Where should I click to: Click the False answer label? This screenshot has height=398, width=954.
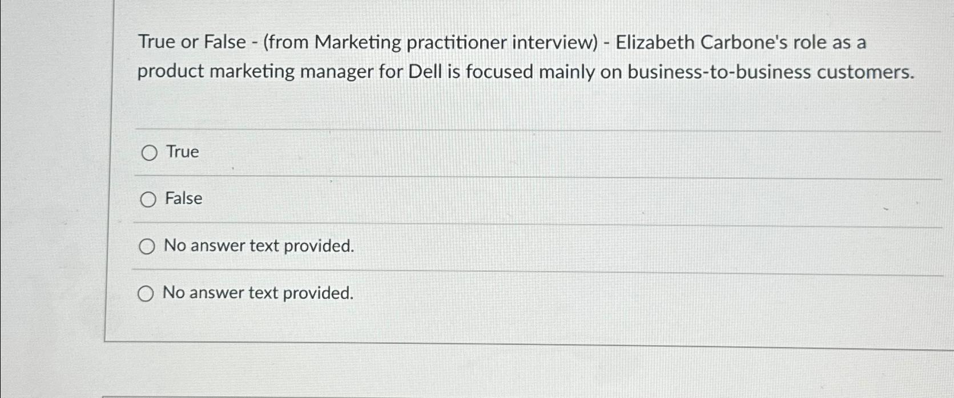coord(184,199)
